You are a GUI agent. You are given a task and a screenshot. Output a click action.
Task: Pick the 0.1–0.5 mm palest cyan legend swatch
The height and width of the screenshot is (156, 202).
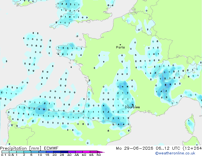5,152
